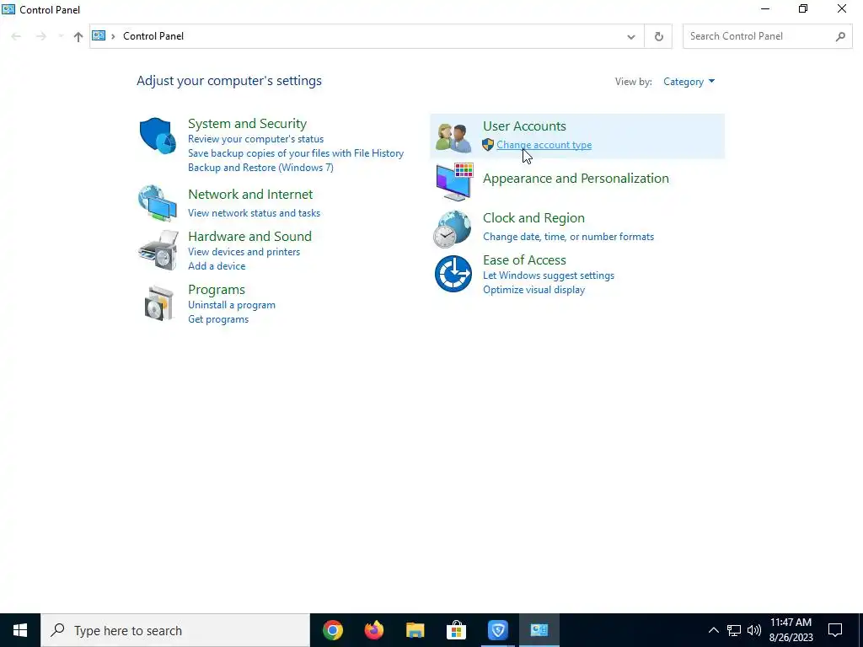Expand the address bar history dropdown

(x=630, y=36)
